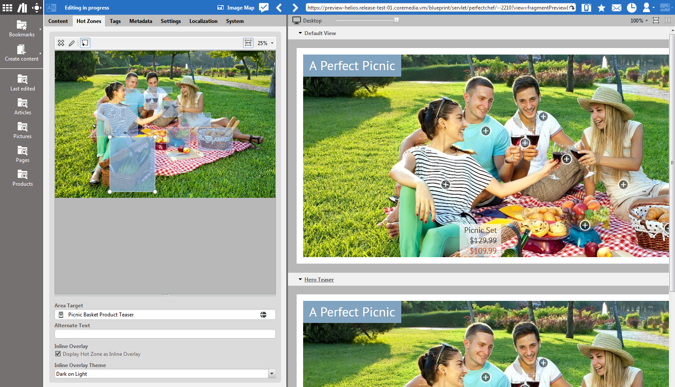
Task: Expand the Bookmarks submenu arrow
Action: (x=40, y=29)
